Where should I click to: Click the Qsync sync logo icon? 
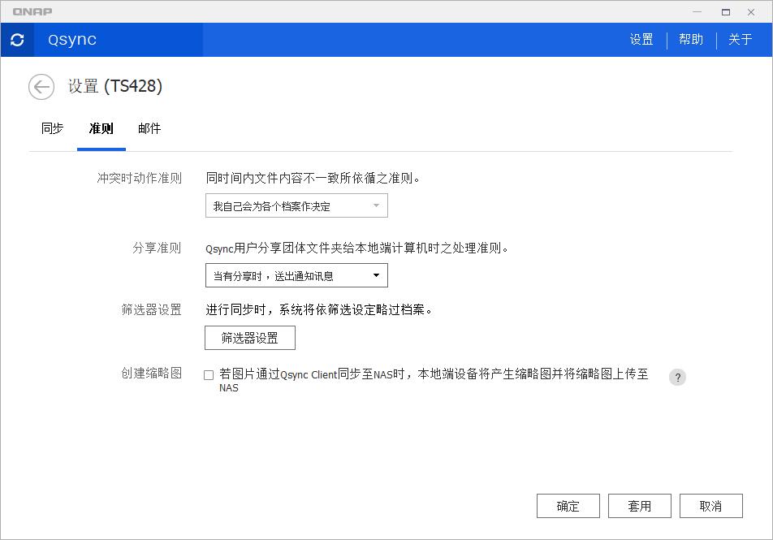tap(17, 39)
